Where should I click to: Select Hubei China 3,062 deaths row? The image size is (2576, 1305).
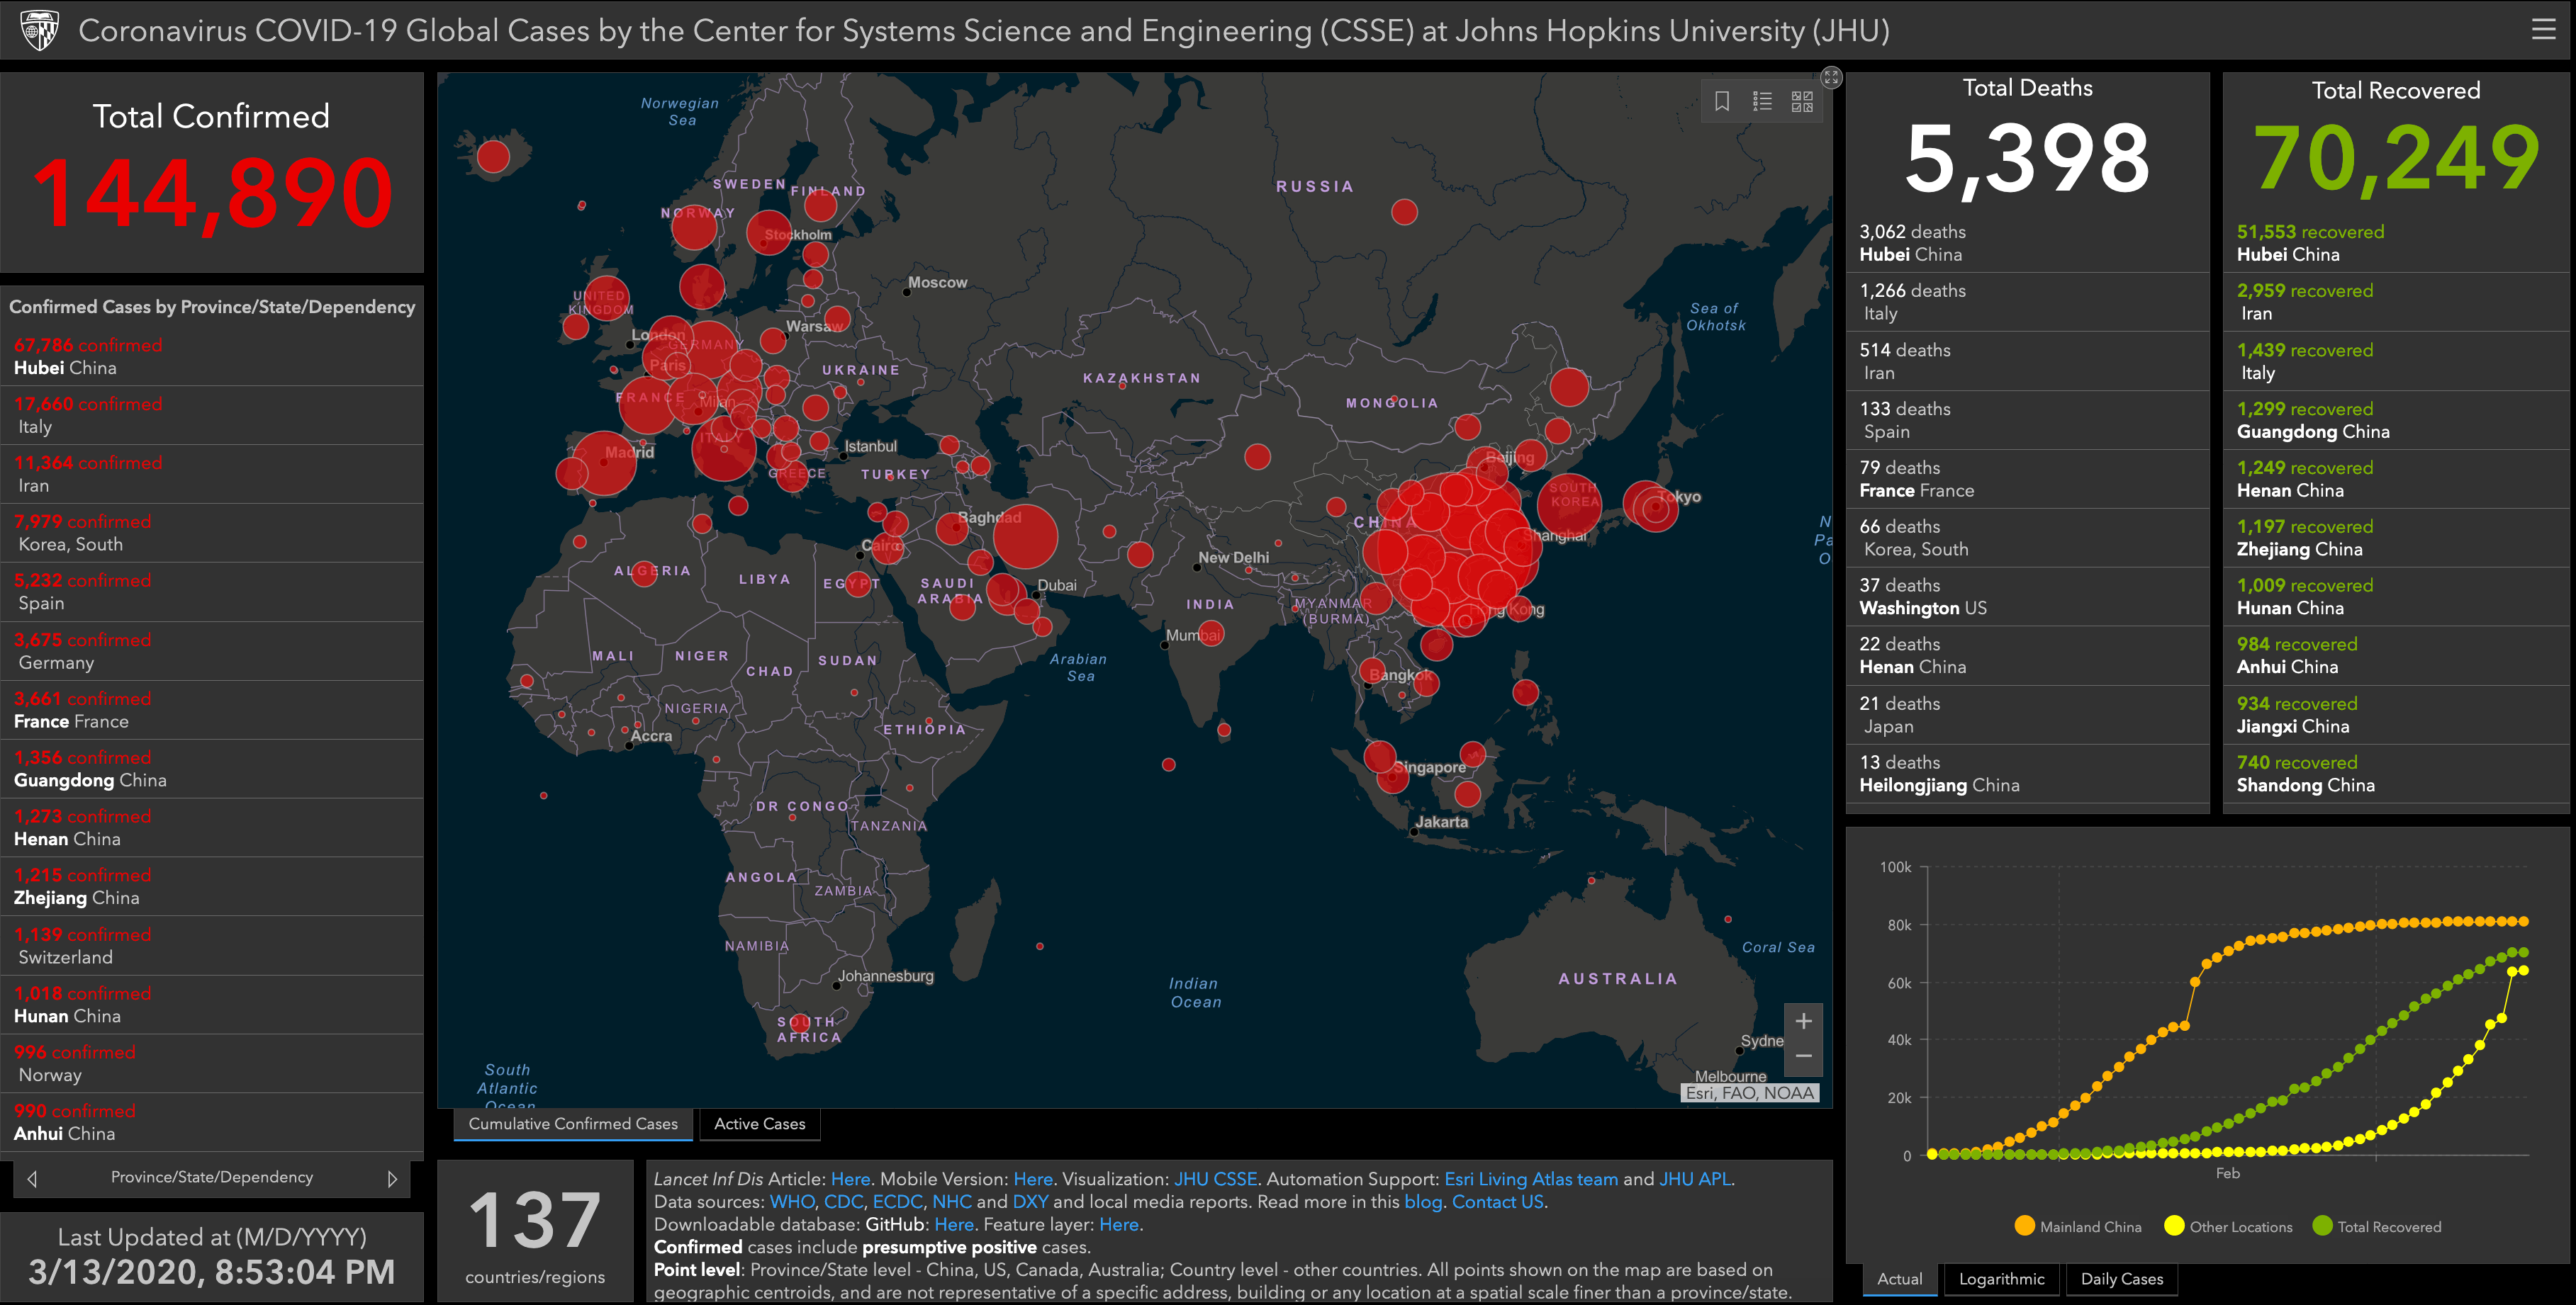coord(2028,243)
